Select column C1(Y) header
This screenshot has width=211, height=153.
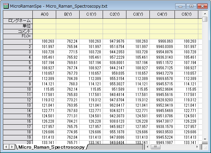pyautogui.click(x=91, y=14)
